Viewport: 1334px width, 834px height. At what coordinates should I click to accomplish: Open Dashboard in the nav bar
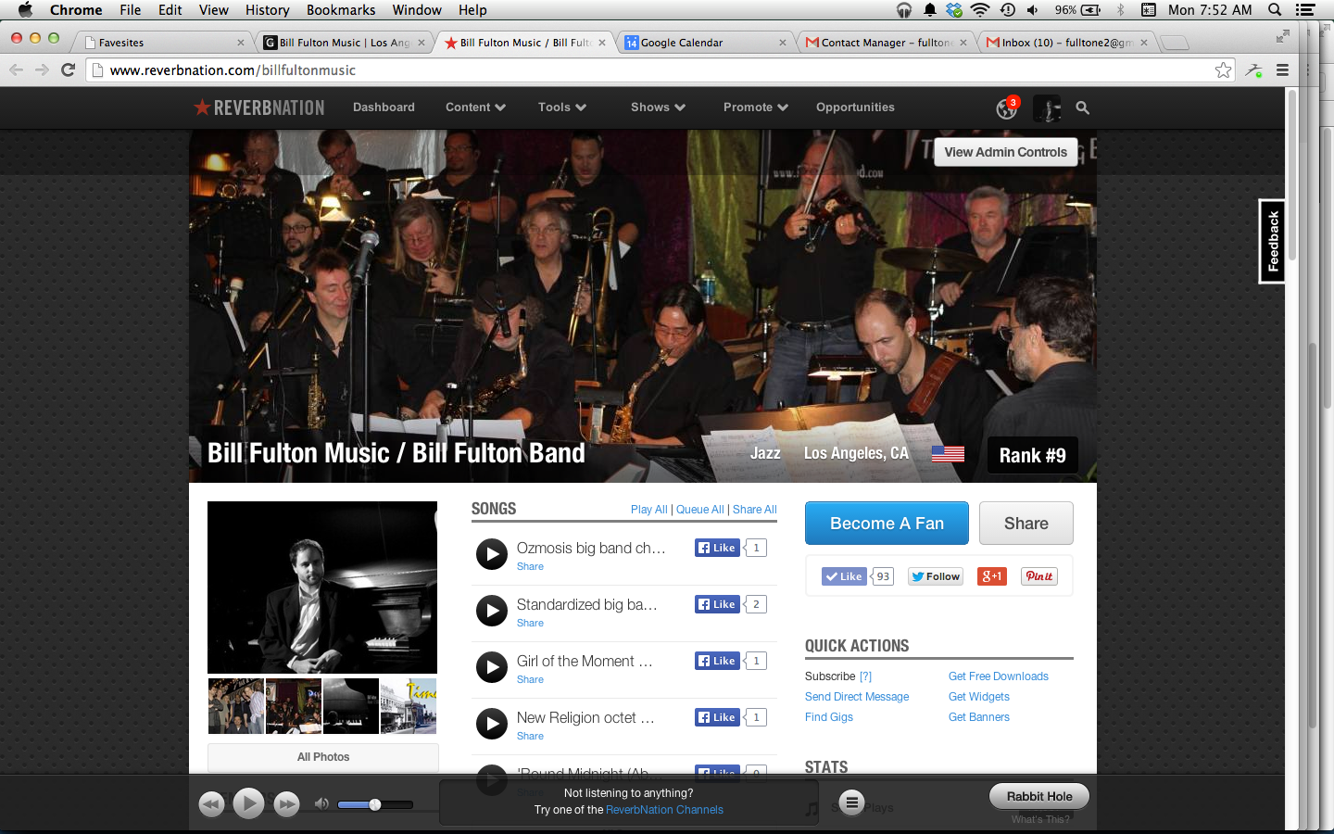pyautogui.click(x=384, y=107)
